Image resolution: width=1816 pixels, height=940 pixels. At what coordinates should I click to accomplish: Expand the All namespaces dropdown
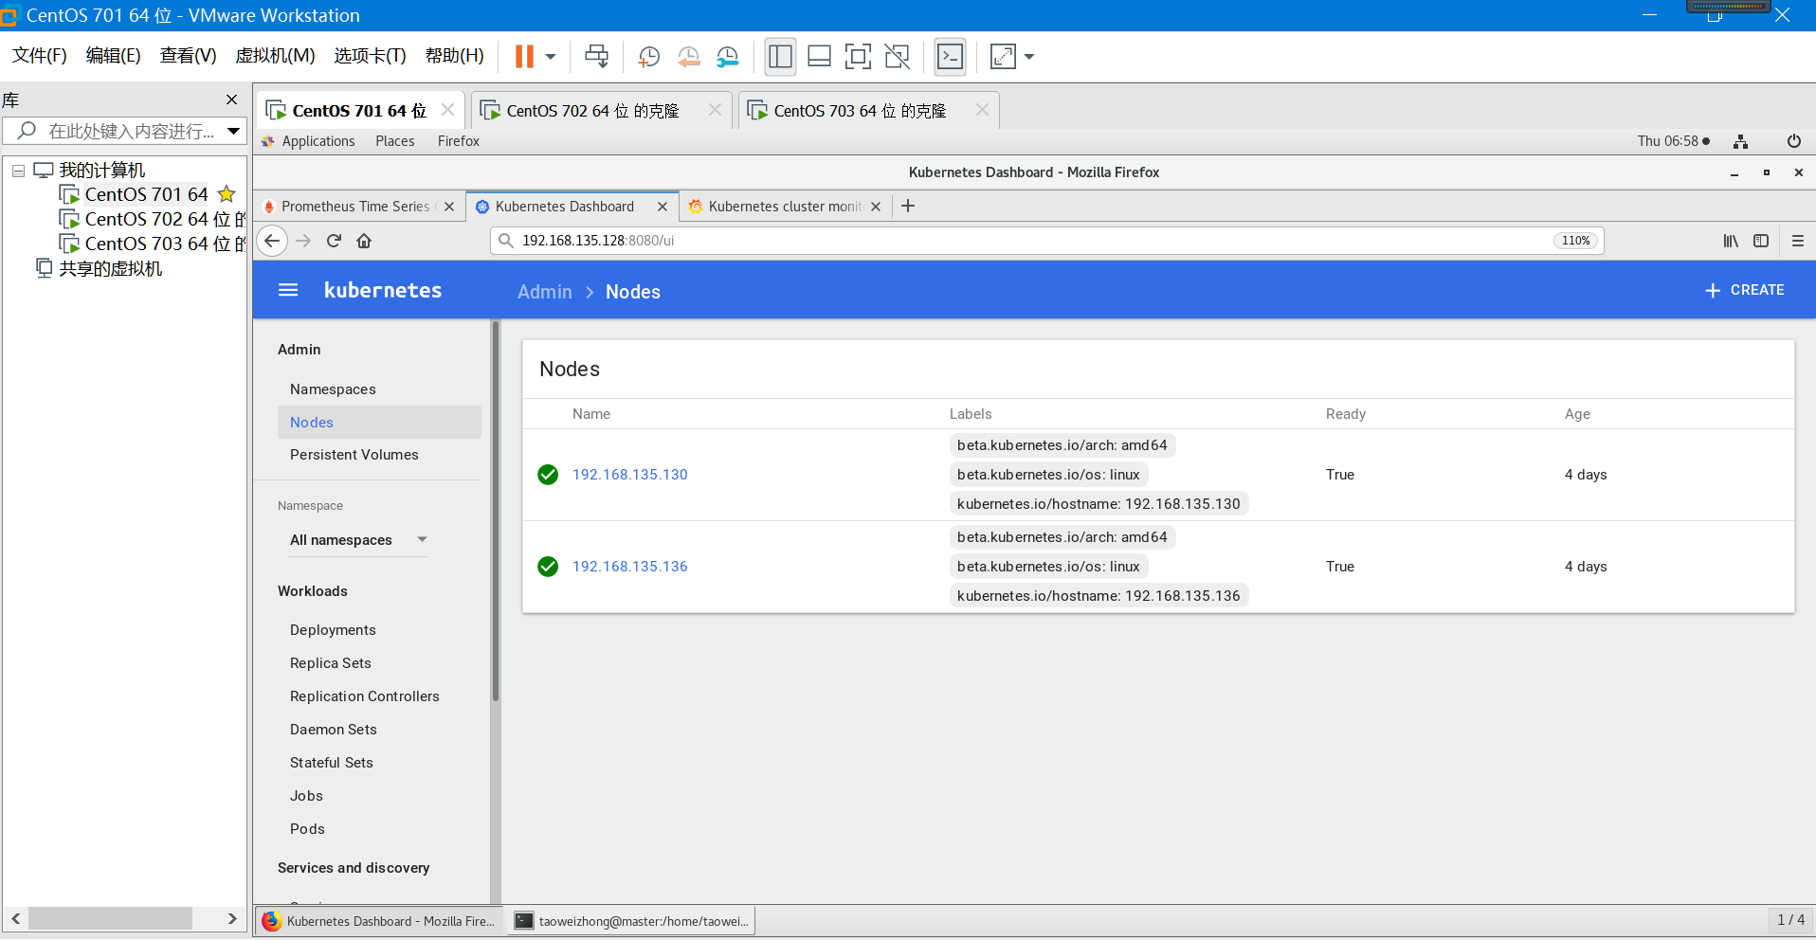[358, 540]
